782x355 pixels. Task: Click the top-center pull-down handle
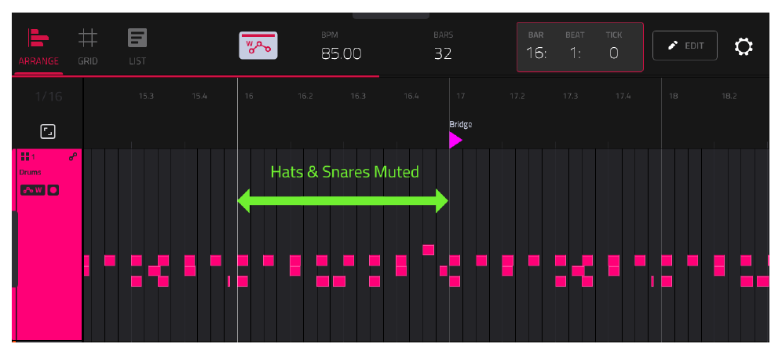click(x=391, y=16)
